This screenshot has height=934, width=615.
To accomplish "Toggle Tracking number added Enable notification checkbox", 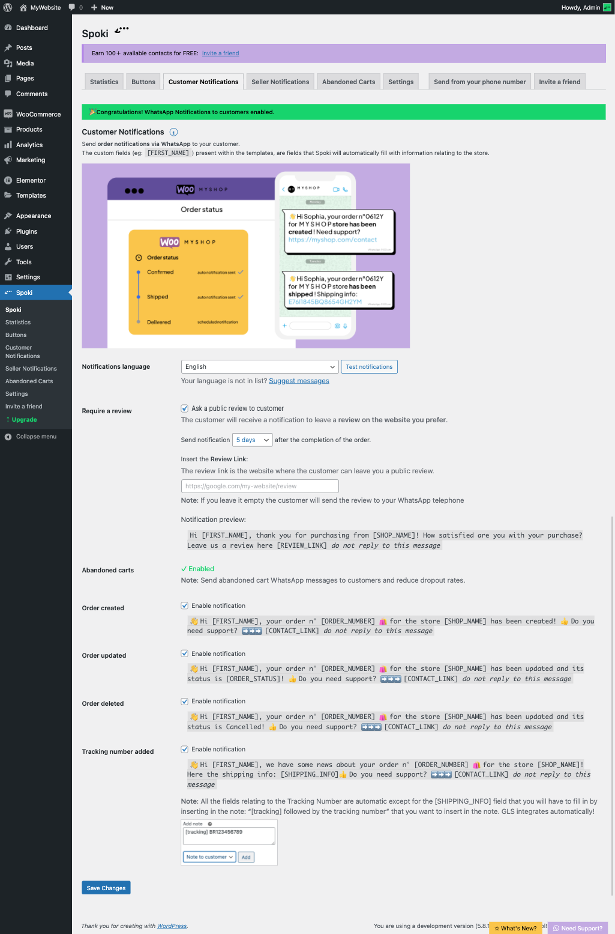I will [185, 749].
